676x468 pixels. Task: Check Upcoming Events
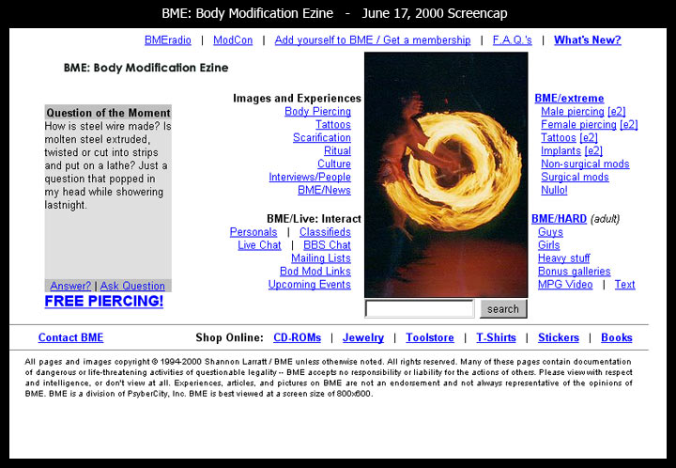[x=310, y=285]
